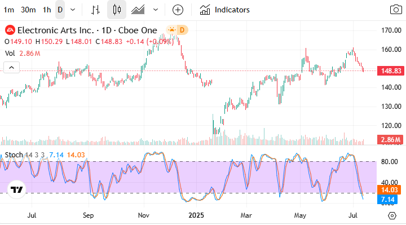The image size is (406, 225).
Task: Select the candlestick chart style icon
Action: coord(117,10)
